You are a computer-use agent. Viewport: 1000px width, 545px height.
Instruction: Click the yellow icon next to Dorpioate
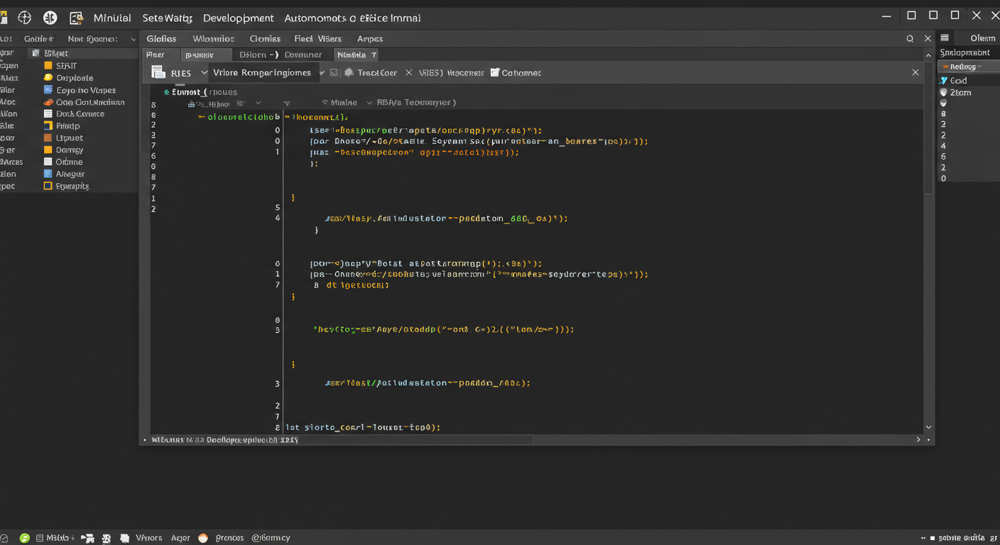pos(48,78)
